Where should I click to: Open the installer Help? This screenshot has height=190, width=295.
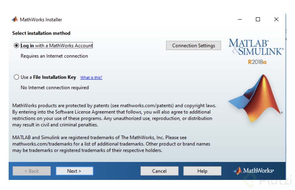(x=202, y=171)
